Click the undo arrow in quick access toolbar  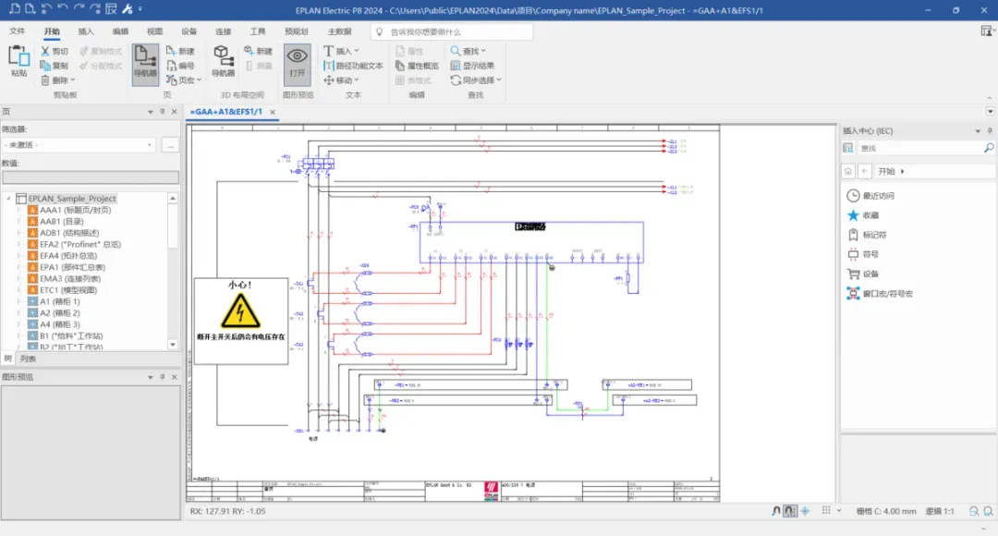(x=63, y=9)
